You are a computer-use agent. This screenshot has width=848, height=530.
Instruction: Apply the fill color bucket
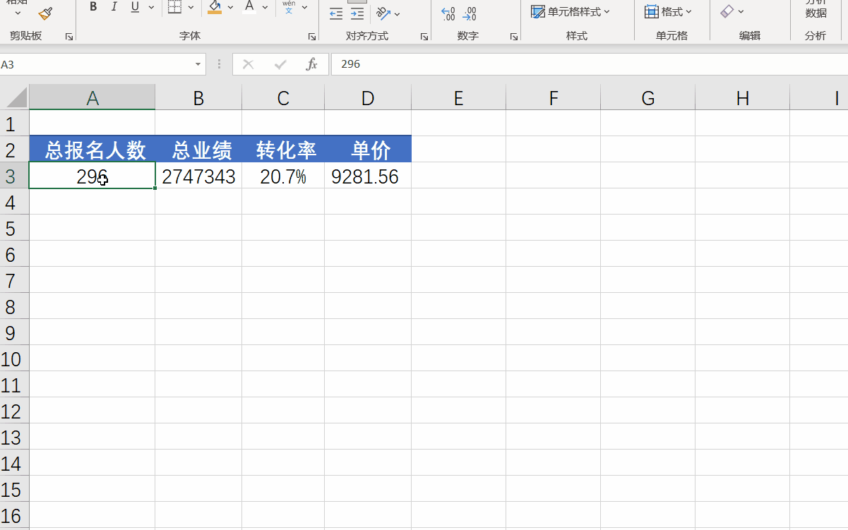tap(215, 8)
